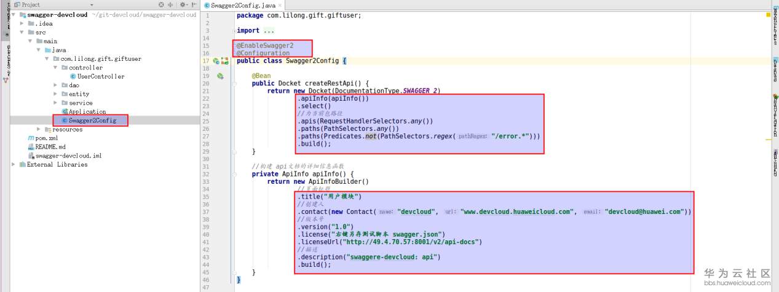Collapse the com.lilong.gift.giftuser package
The image size is (779, 292).
coord(47,59)
